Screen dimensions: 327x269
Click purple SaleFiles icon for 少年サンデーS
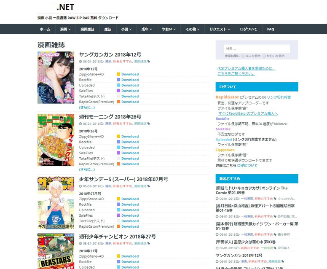click(x=118, y=215)
